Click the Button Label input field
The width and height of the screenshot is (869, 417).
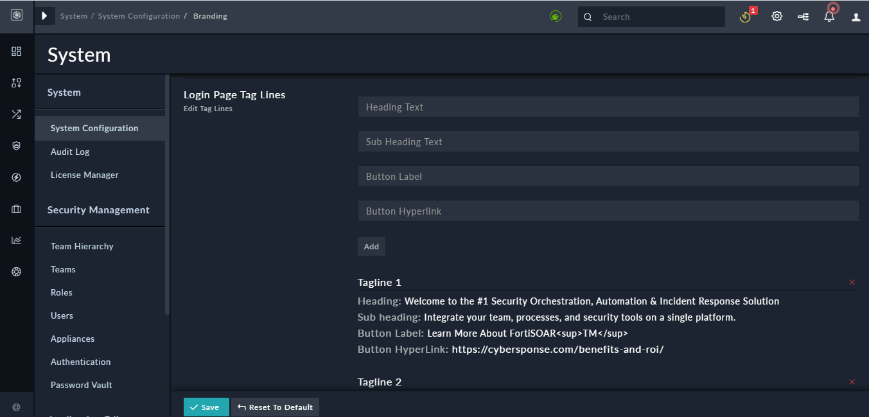[608, 176]
